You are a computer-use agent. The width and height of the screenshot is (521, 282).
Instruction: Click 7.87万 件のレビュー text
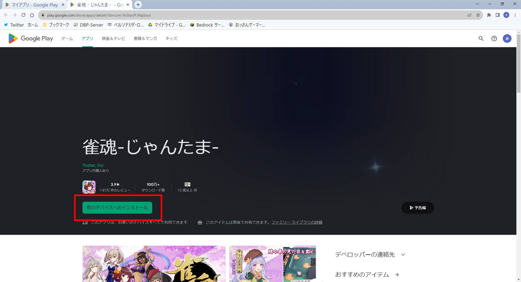(115, 190)
